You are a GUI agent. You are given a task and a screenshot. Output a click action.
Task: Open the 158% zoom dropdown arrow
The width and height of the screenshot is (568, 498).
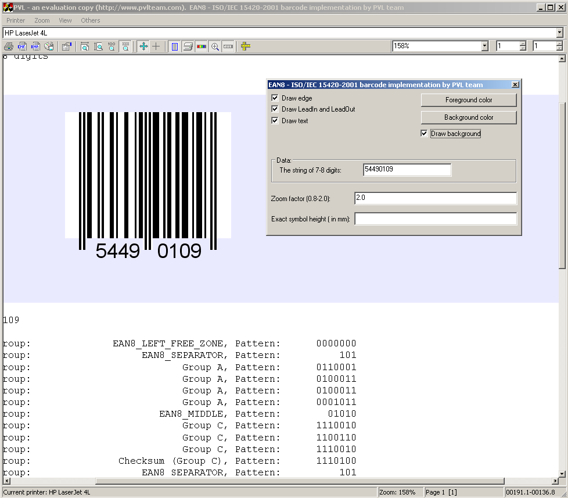point(485,46)
